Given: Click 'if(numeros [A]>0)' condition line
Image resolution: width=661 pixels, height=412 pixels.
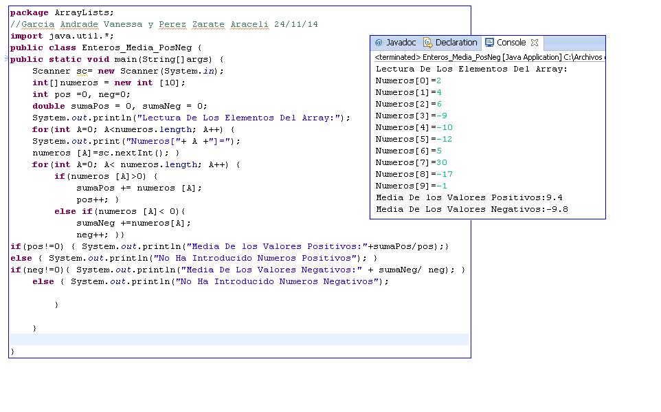Looking at the screenshot, I should [106, 177].
